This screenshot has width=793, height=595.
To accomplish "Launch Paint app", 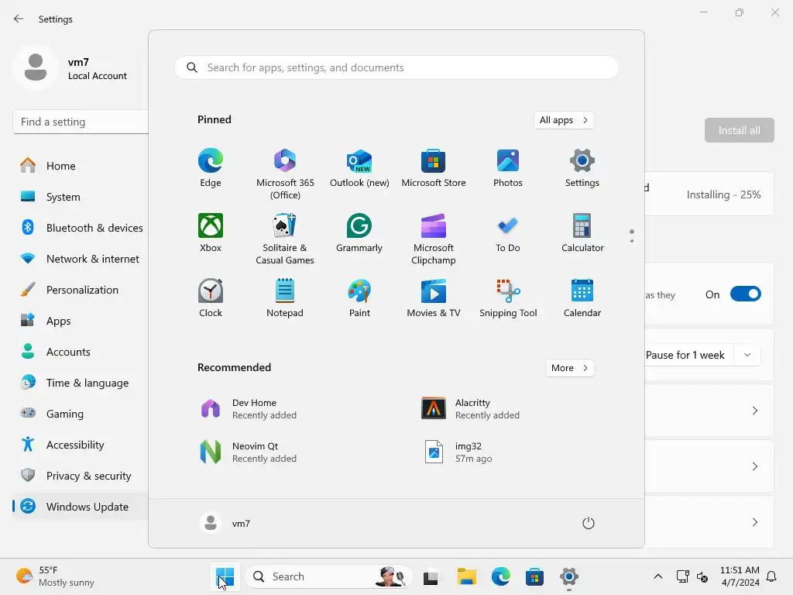I will click(x=359, y=298).
